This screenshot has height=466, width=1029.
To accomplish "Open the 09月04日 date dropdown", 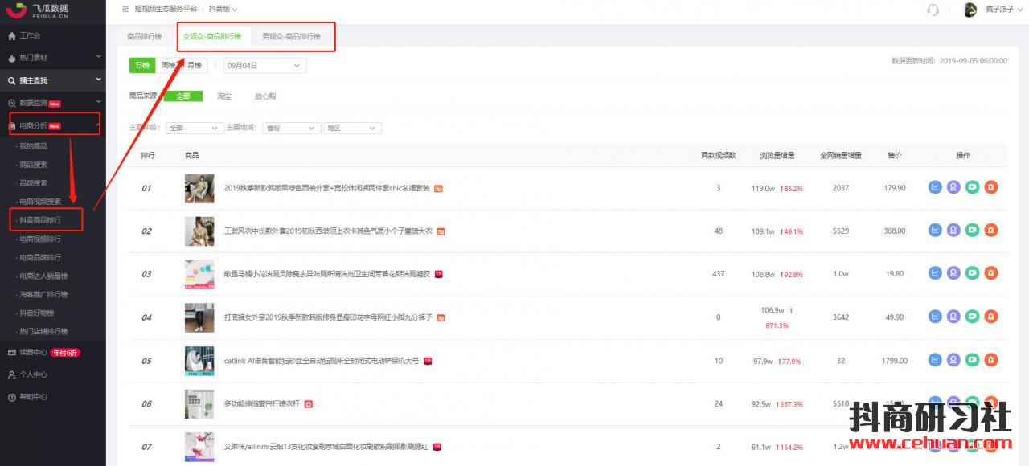I will click(x=264, y=66).
